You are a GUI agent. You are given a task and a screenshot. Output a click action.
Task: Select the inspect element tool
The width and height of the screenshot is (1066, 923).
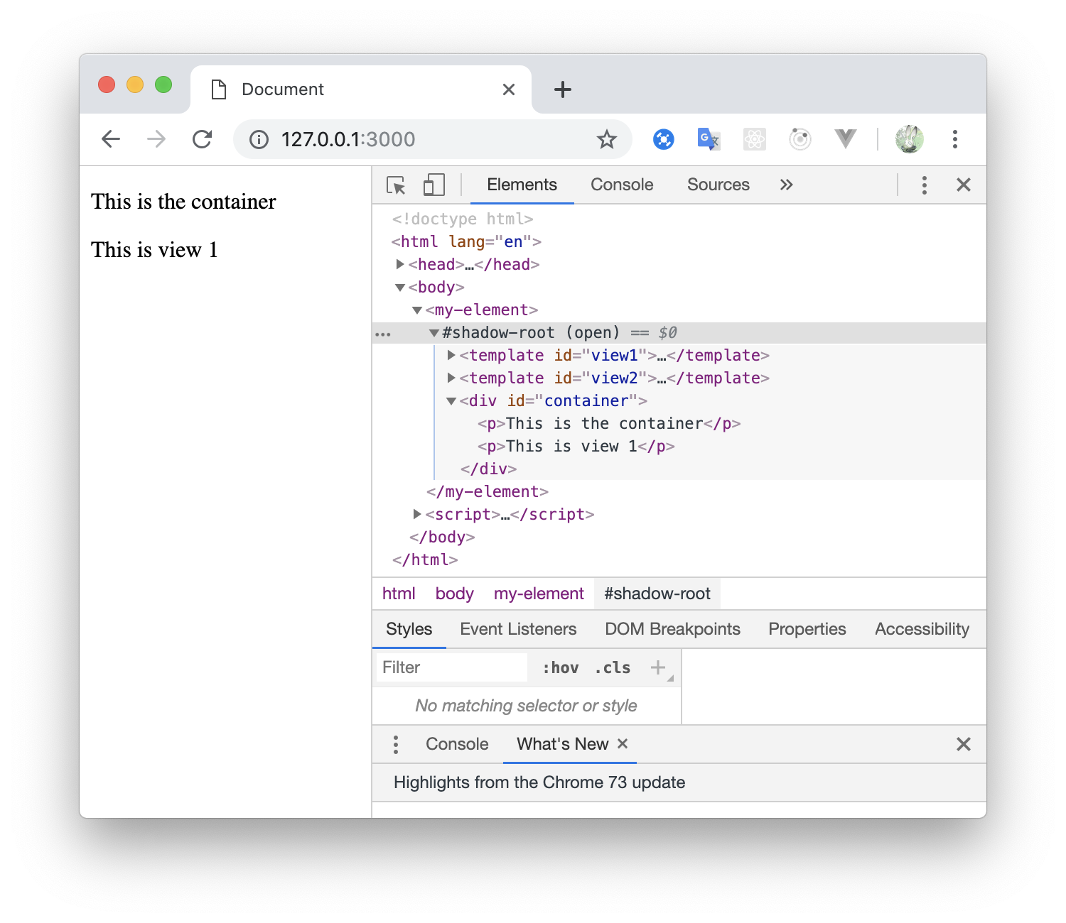point(396,185)
